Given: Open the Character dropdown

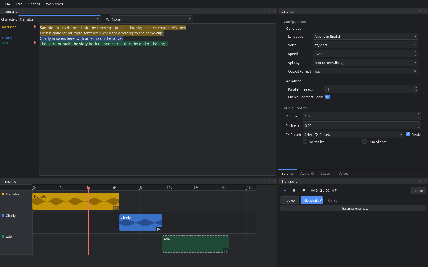Looking at the screenshot, I should point(59,19).
